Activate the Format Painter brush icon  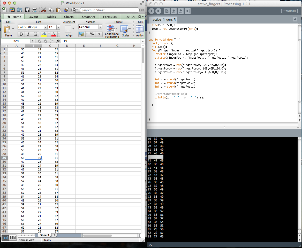66,10
